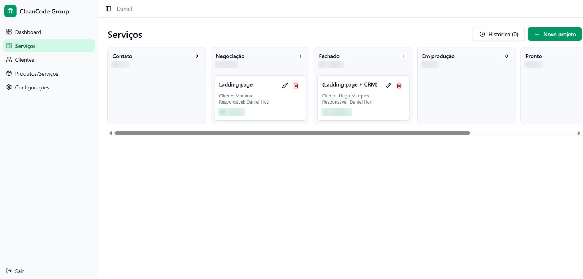Click the Negociação column count badge
This screenshot has width=583, height=279.
coord(300,56)
